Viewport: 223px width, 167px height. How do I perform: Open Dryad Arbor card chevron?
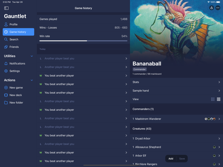point(219,139)
